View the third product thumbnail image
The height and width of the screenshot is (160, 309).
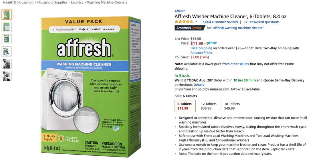(x=7, y=39)
